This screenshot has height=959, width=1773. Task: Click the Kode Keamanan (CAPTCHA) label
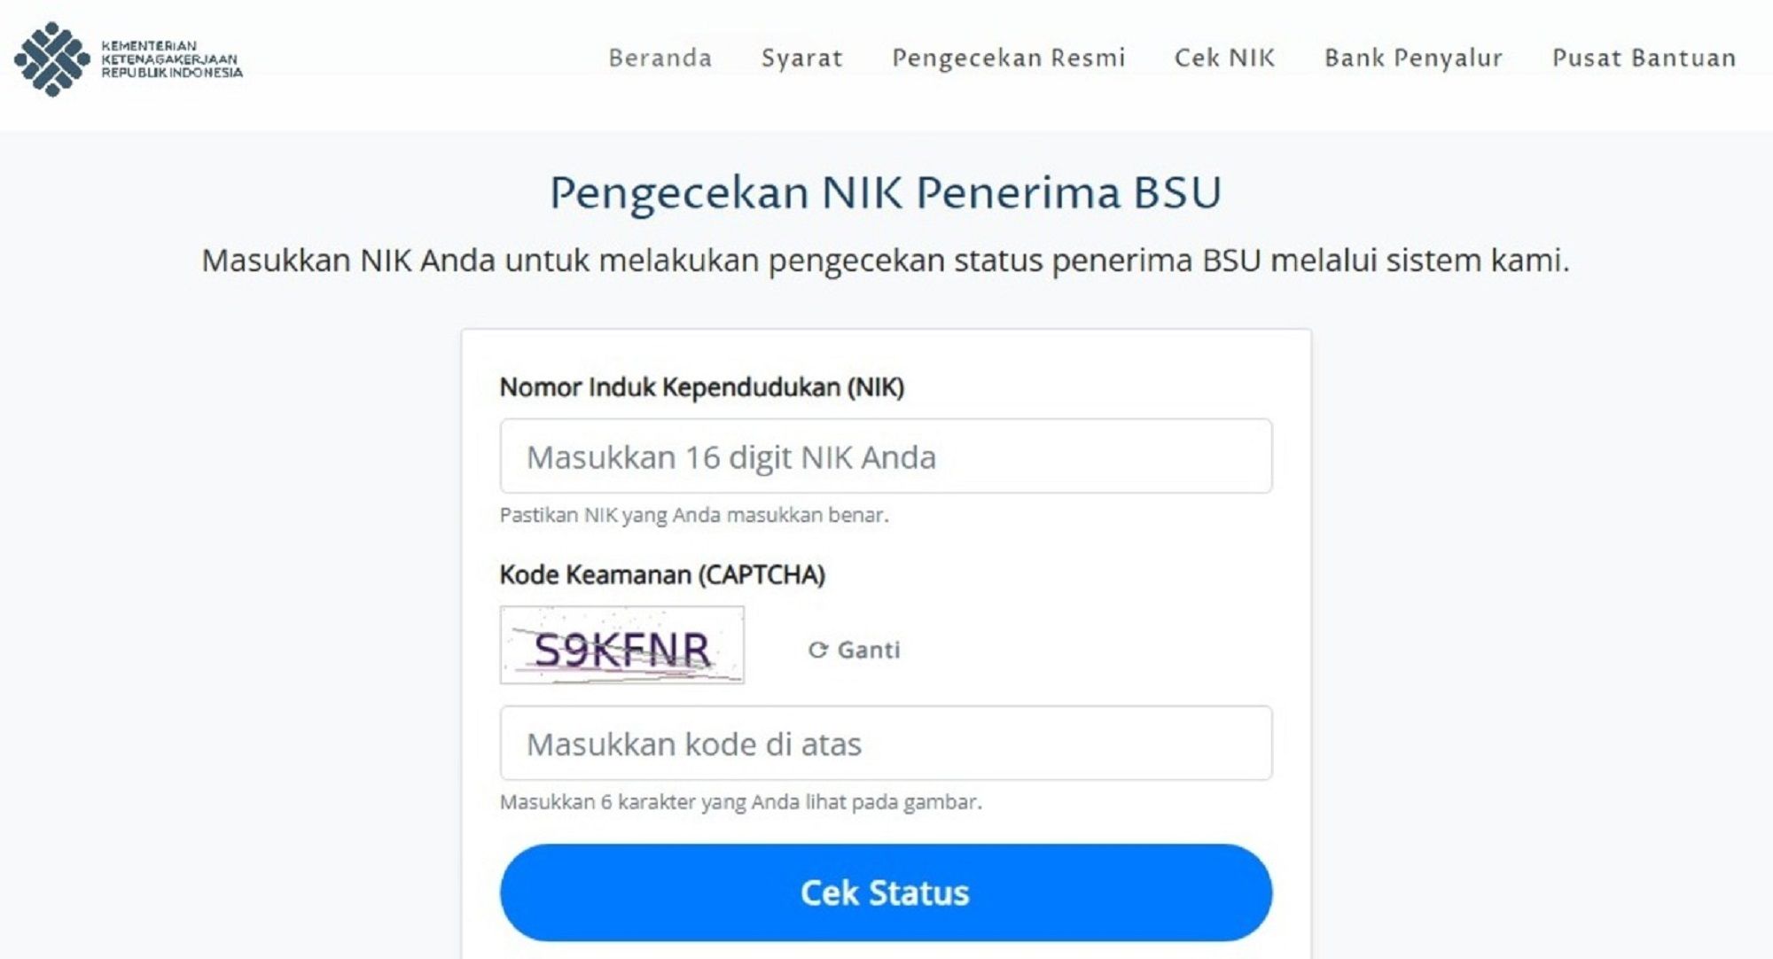(662, 575)
